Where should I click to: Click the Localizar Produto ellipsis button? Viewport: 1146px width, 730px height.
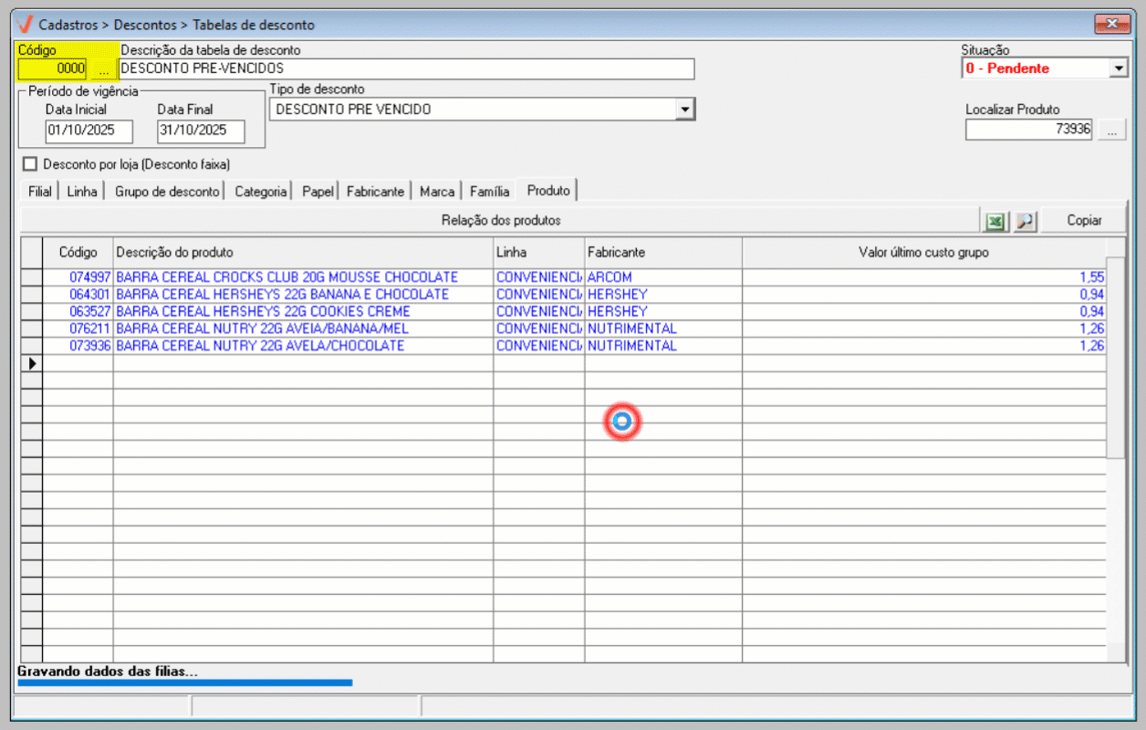[x=1110, y=130]
